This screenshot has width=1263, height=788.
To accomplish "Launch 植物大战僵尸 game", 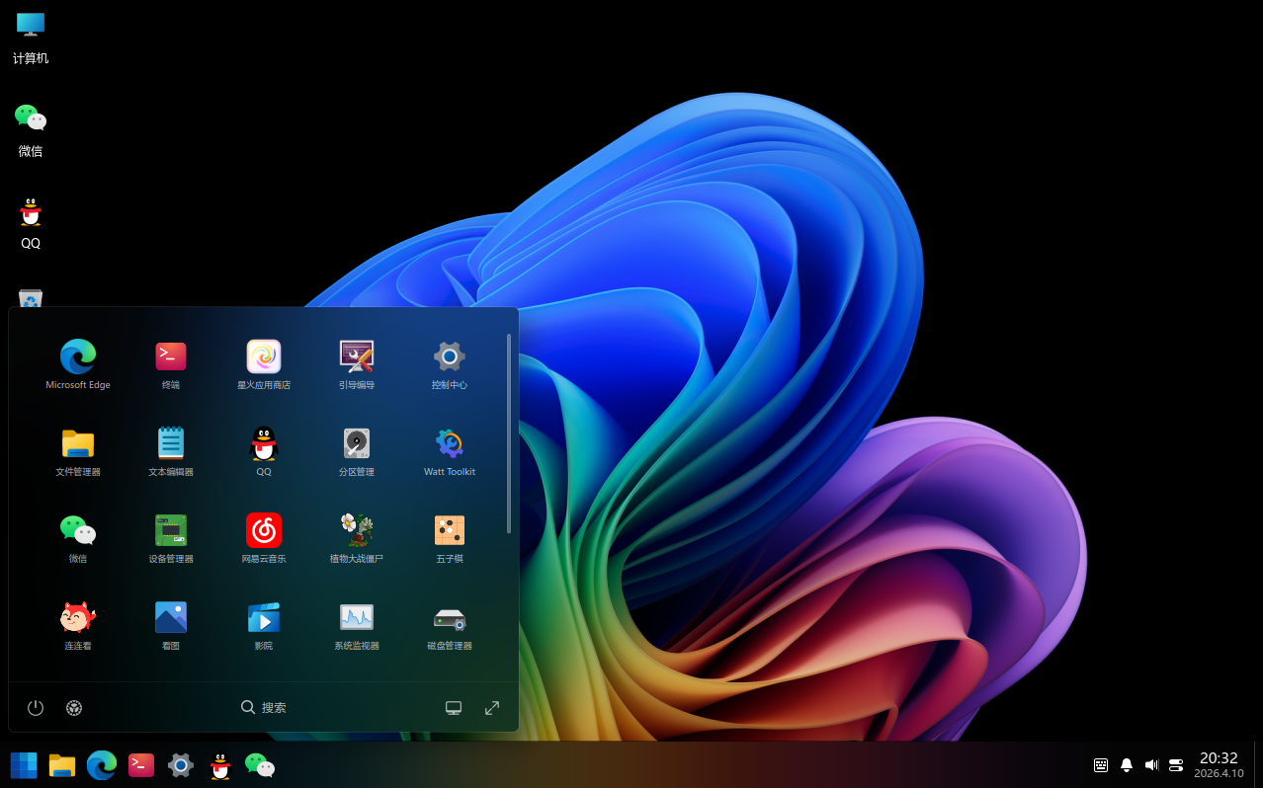I will point(357,538).
